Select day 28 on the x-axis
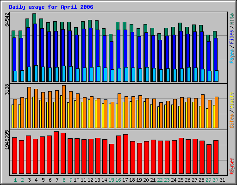 point(201,180)
